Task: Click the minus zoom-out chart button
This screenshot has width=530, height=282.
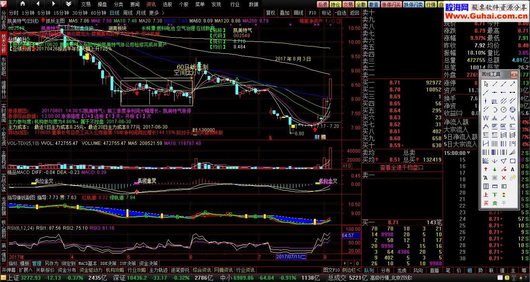Action: 351,263
